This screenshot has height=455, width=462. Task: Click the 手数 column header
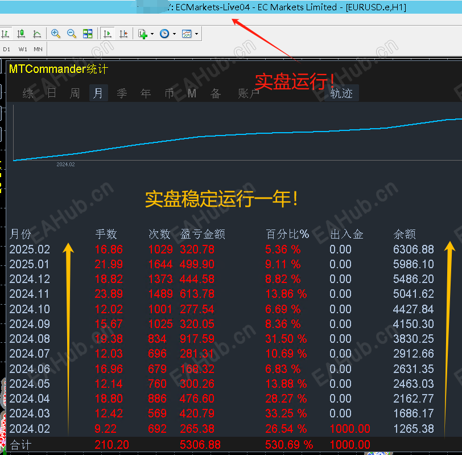point(106,234)
